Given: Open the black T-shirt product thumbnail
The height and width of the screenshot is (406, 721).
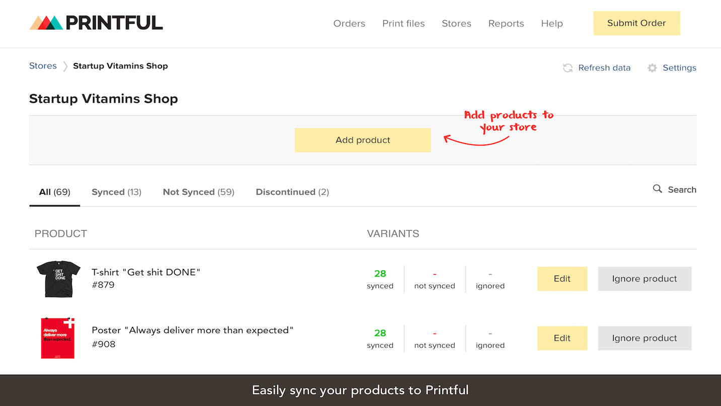Looking at the screenshot, I should click(x=58, y=279).
